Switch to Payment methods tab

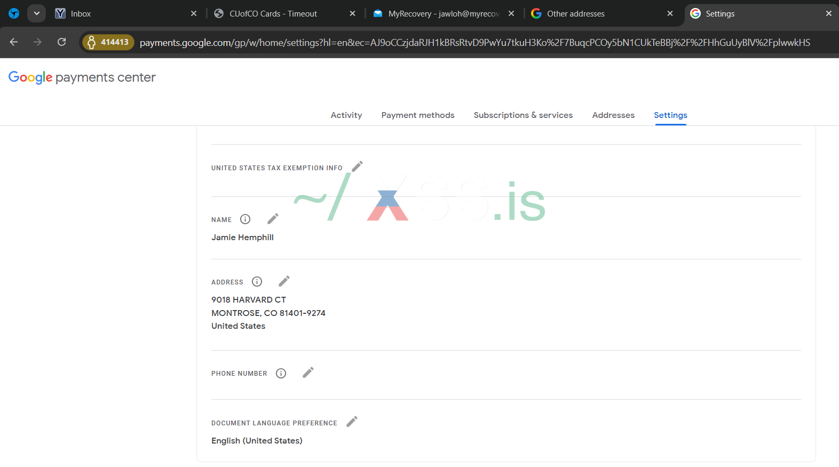tap(418, 115)
